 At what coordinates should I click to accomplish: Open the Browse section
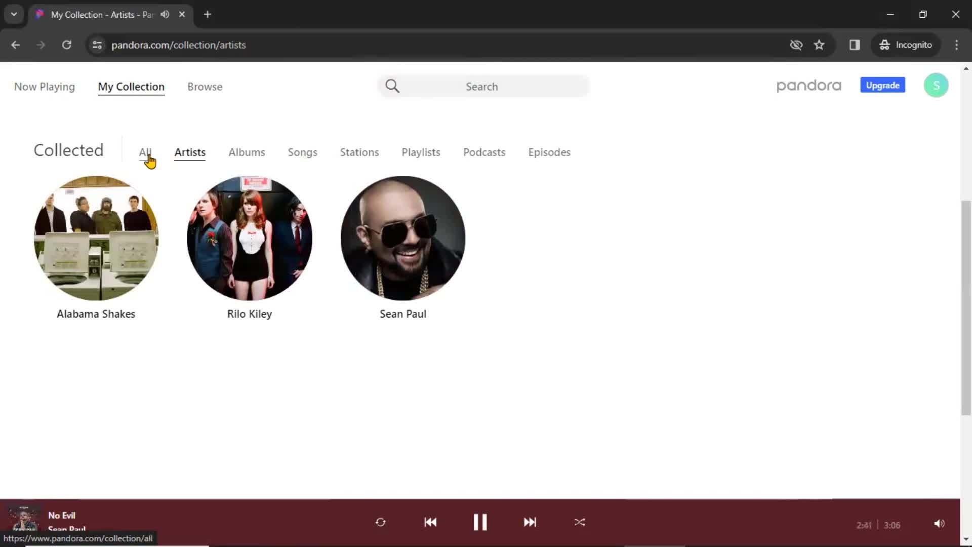[205, 87]
